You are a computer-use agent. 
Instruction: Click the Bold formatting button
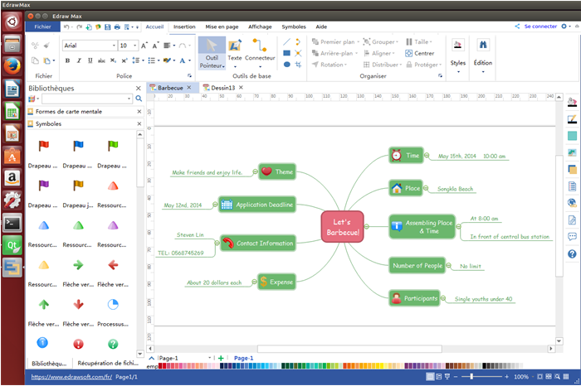pyautogui.click(x=67, y=60)
